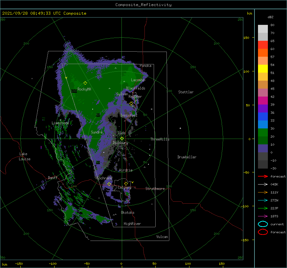Viewport: 287px width, 268px height.
Task: Click the Composite_Reflectivity title
Action: [x=143, y=5]
